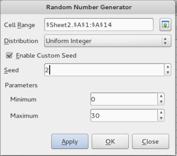Increment the Maximum value spinner
177x156 pixels.
161,112
